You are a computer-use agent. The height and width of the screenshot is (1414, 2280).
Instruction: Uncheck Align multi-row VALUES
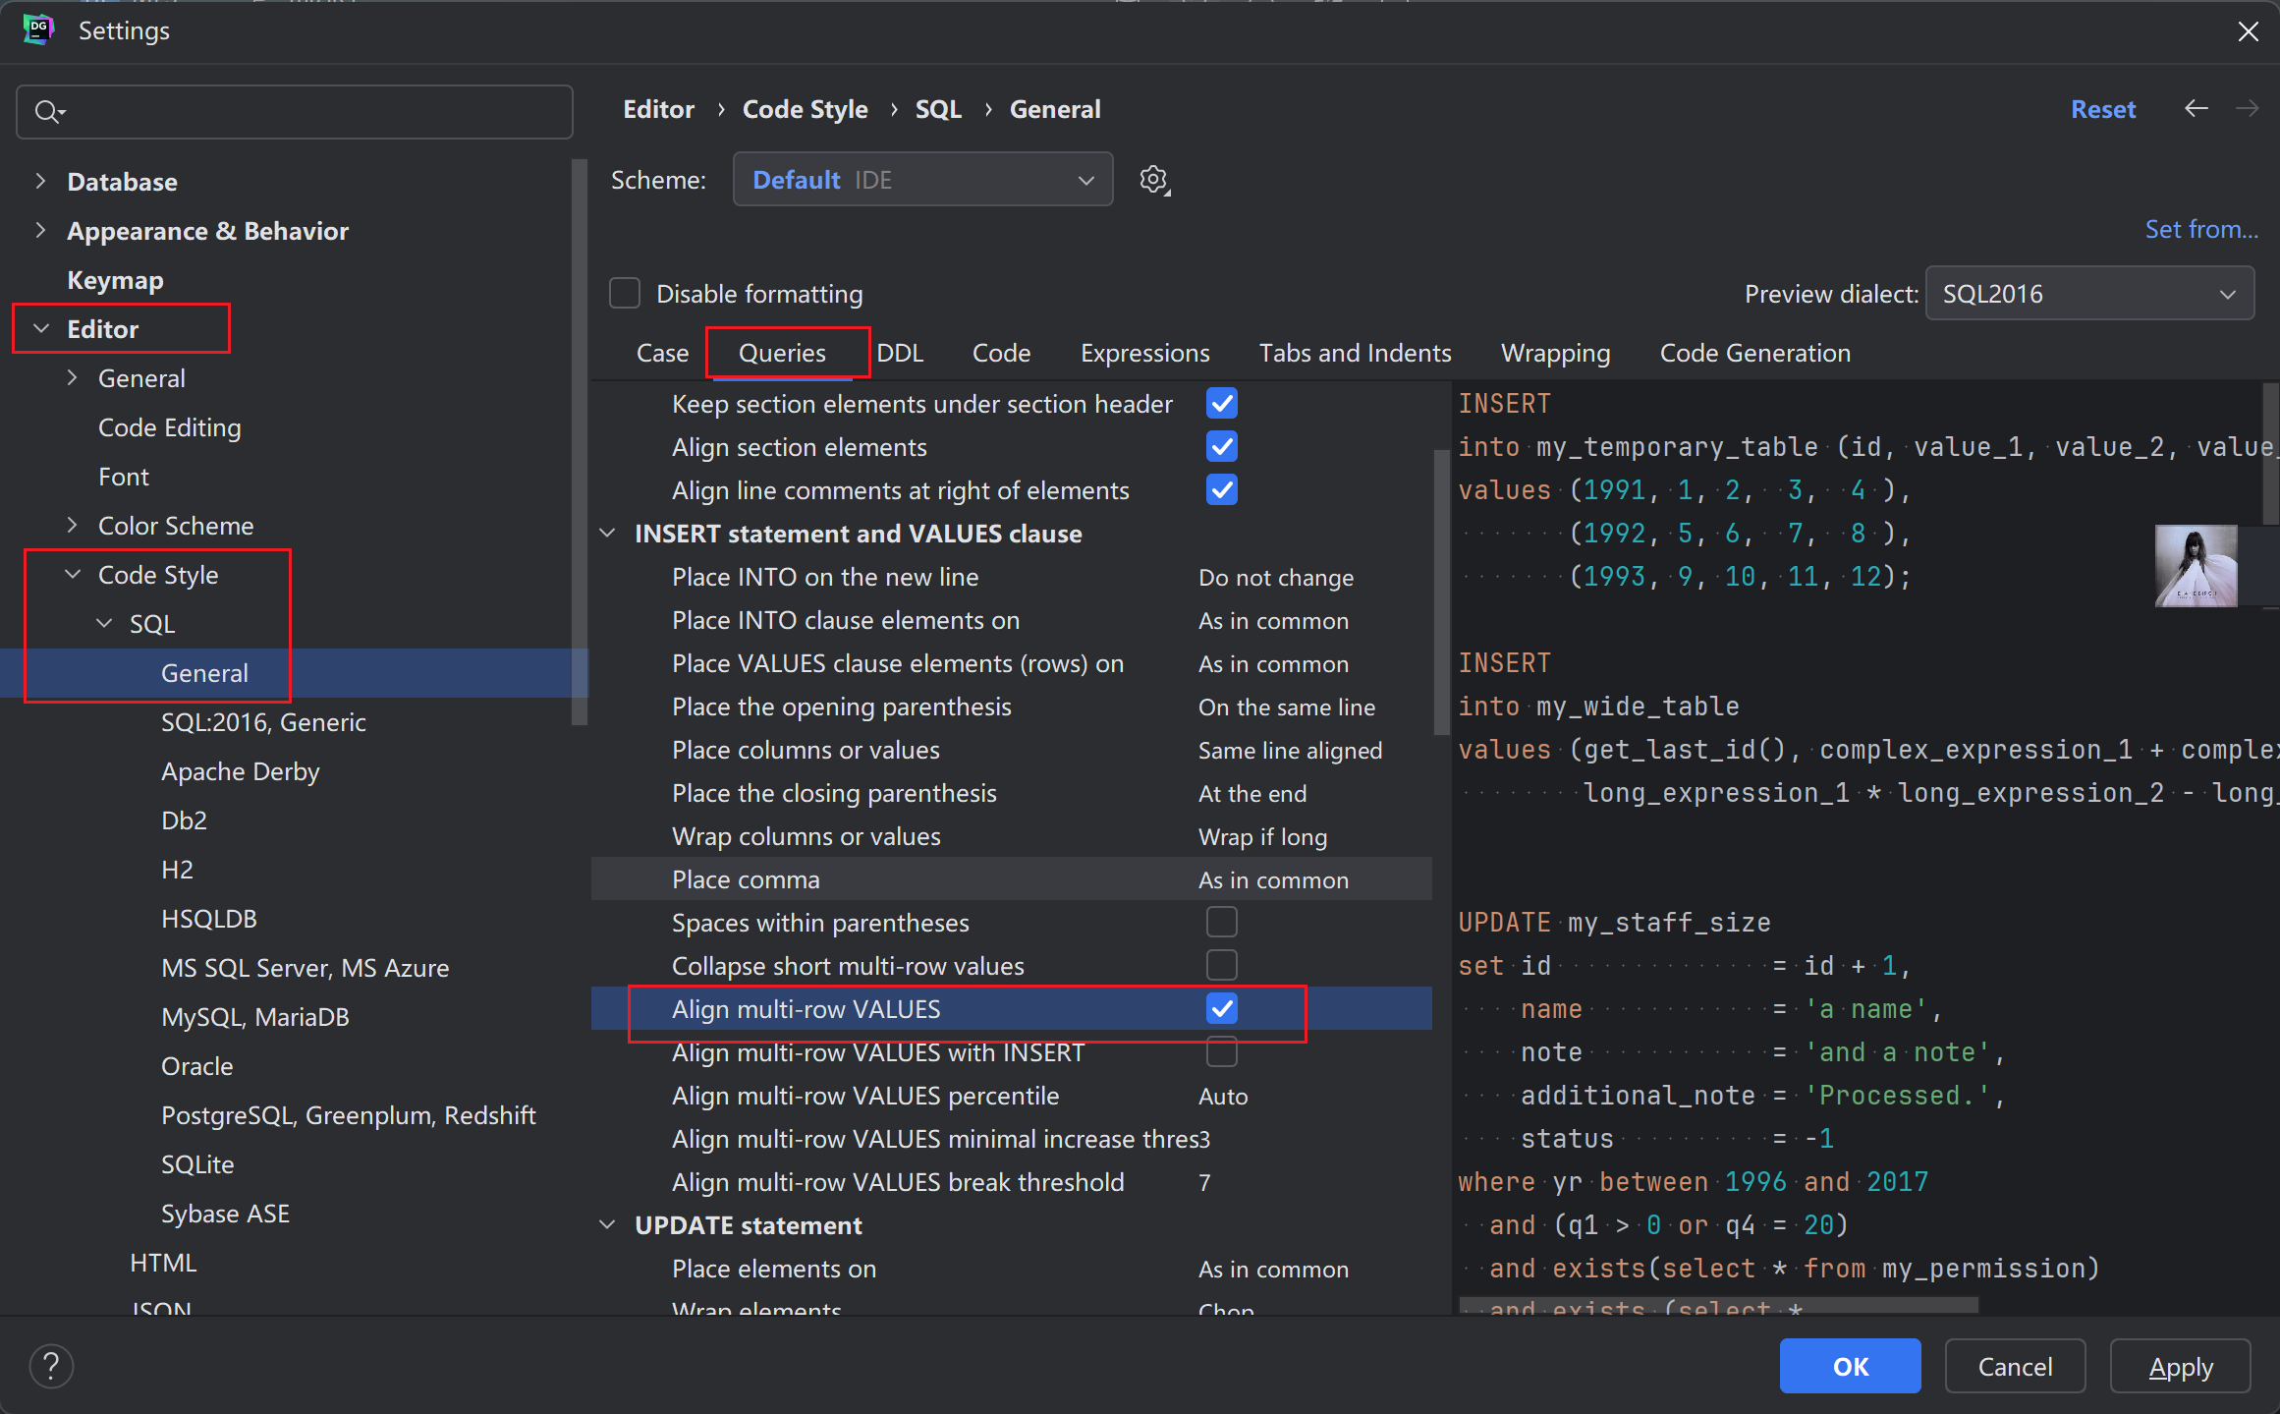1221,1009
